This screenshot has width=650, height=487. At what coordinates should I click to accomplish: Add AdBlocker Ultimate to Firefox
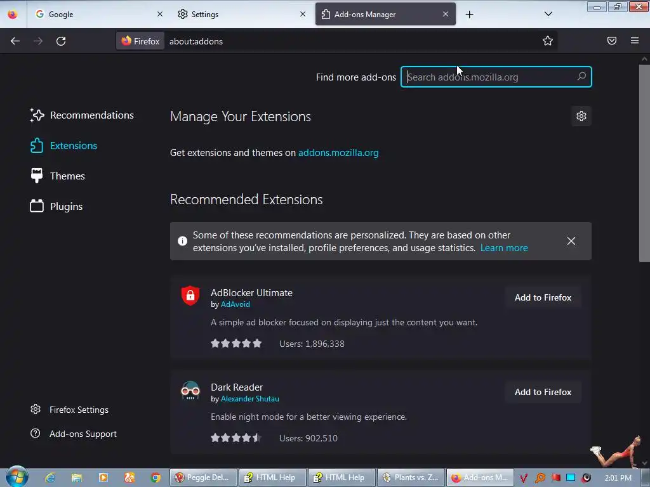click(543, 297)
